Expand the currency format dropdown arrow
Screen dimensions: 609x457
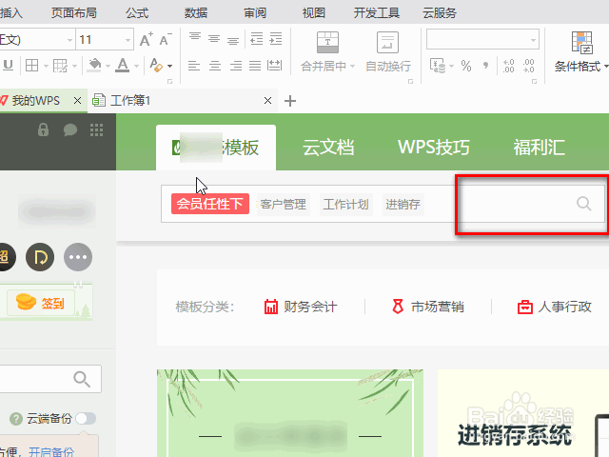pos(451,67)
